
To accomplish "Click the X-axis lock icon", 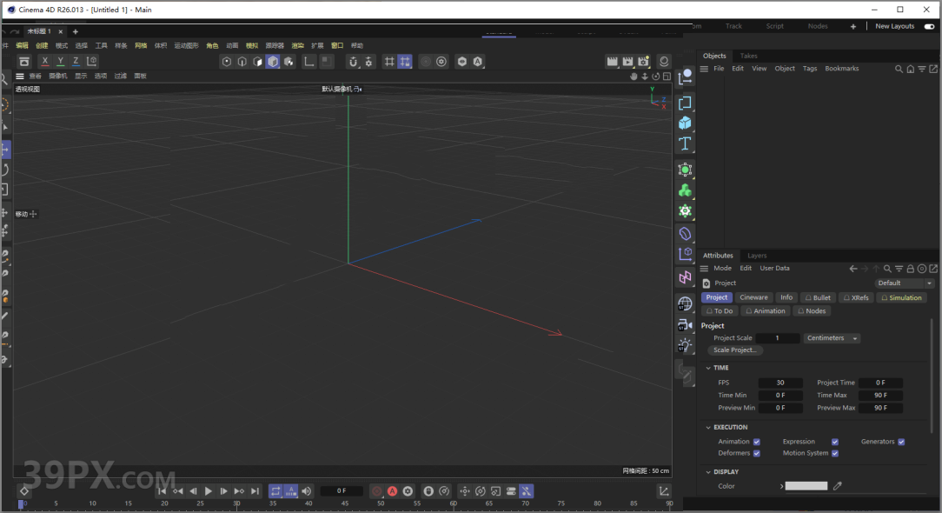I will [x=44, y=62].
